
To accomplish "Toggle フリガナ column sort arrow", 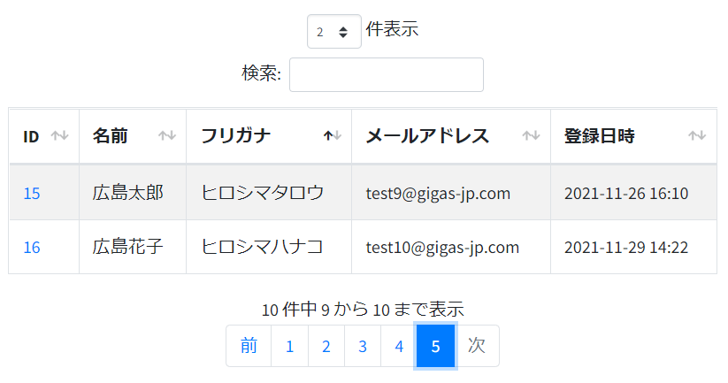I will point(333,135).
